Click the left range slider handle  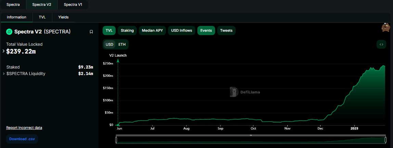116,140
